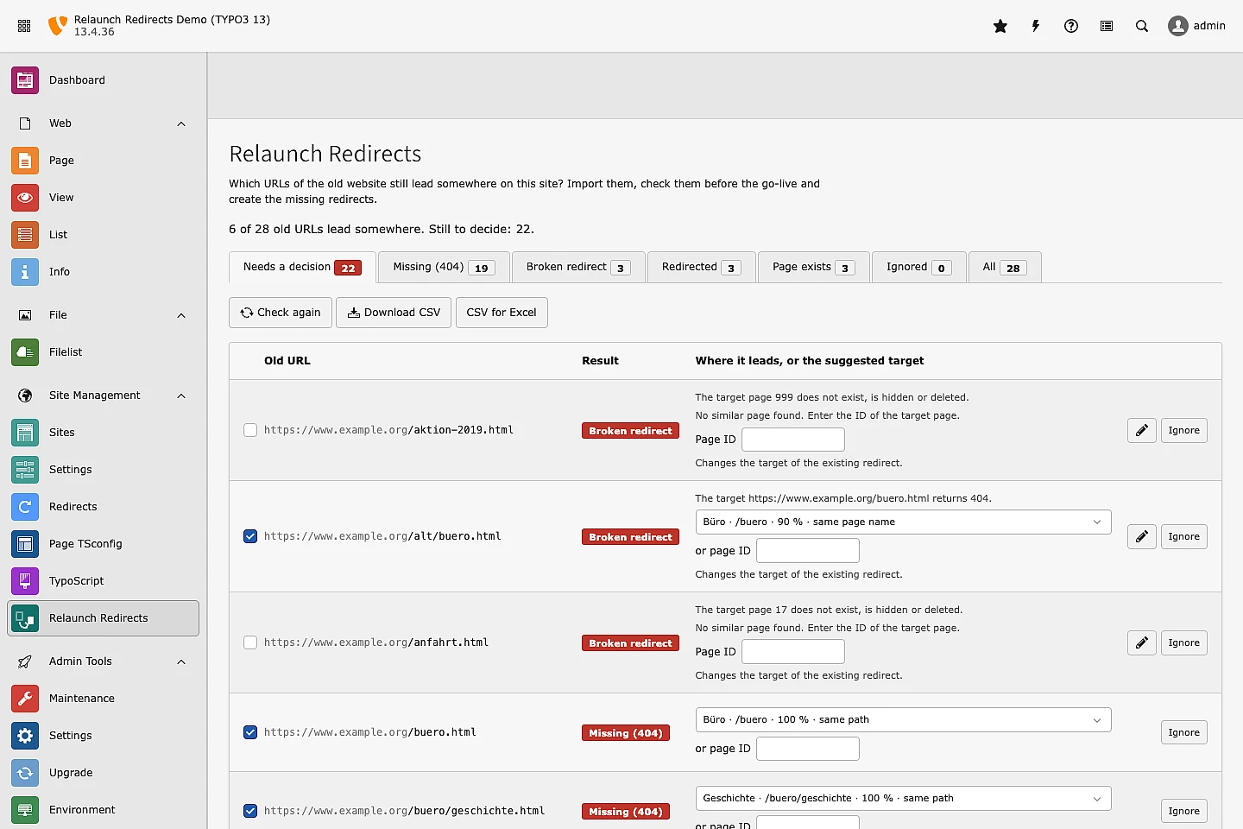
Task: Open the 'Büro · /buero · 90 %' target dropdown
Action: [x=903, y=522]
